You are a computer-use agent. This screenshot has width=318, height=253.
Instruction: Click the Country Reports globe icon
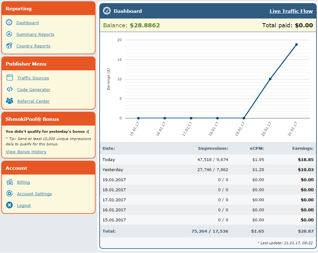click(x=9, y=46)
